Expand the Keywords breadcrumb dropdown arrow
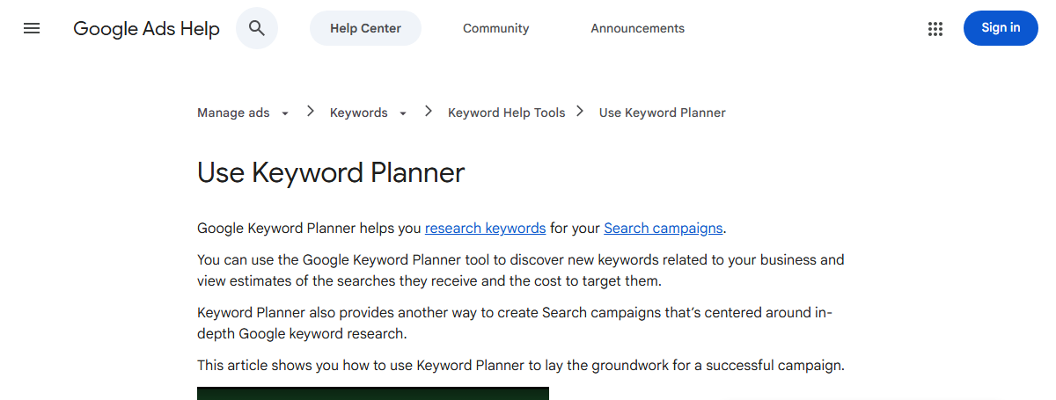Viewport: 1056px width, 400px height. point(403,113)
